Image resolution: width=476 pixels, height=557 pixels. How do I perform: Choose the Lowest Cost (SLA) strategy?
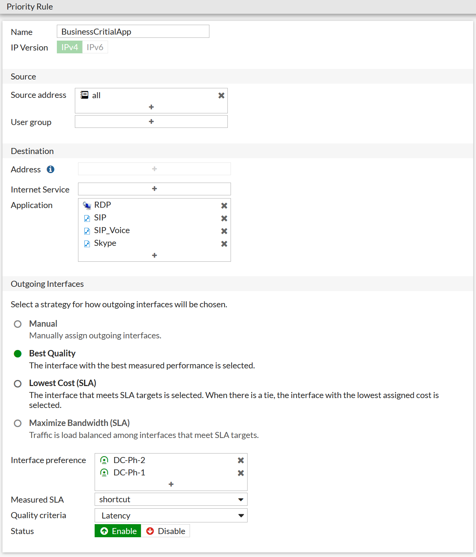[18, 384]
